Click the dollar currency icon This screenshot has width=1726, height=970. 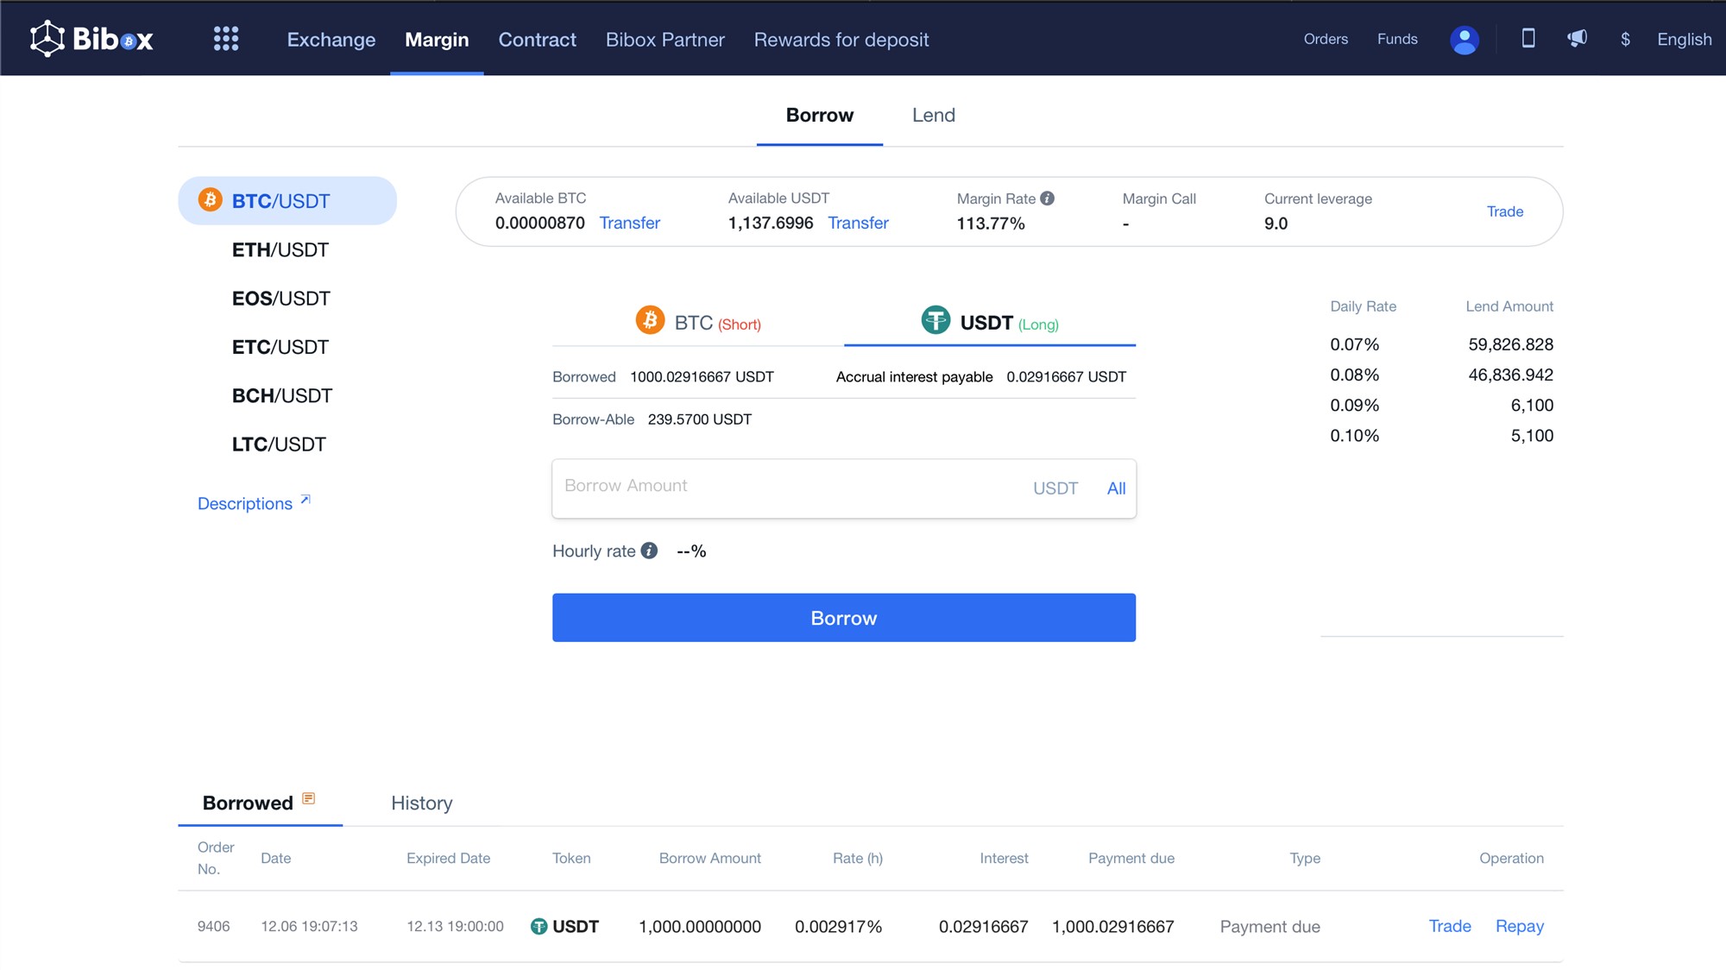(1625, 40)
